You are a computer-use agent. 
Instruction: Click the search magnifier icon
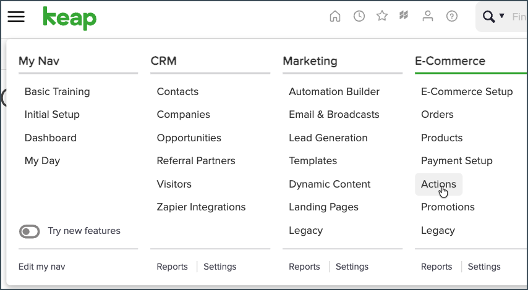(x=488, y=16)
